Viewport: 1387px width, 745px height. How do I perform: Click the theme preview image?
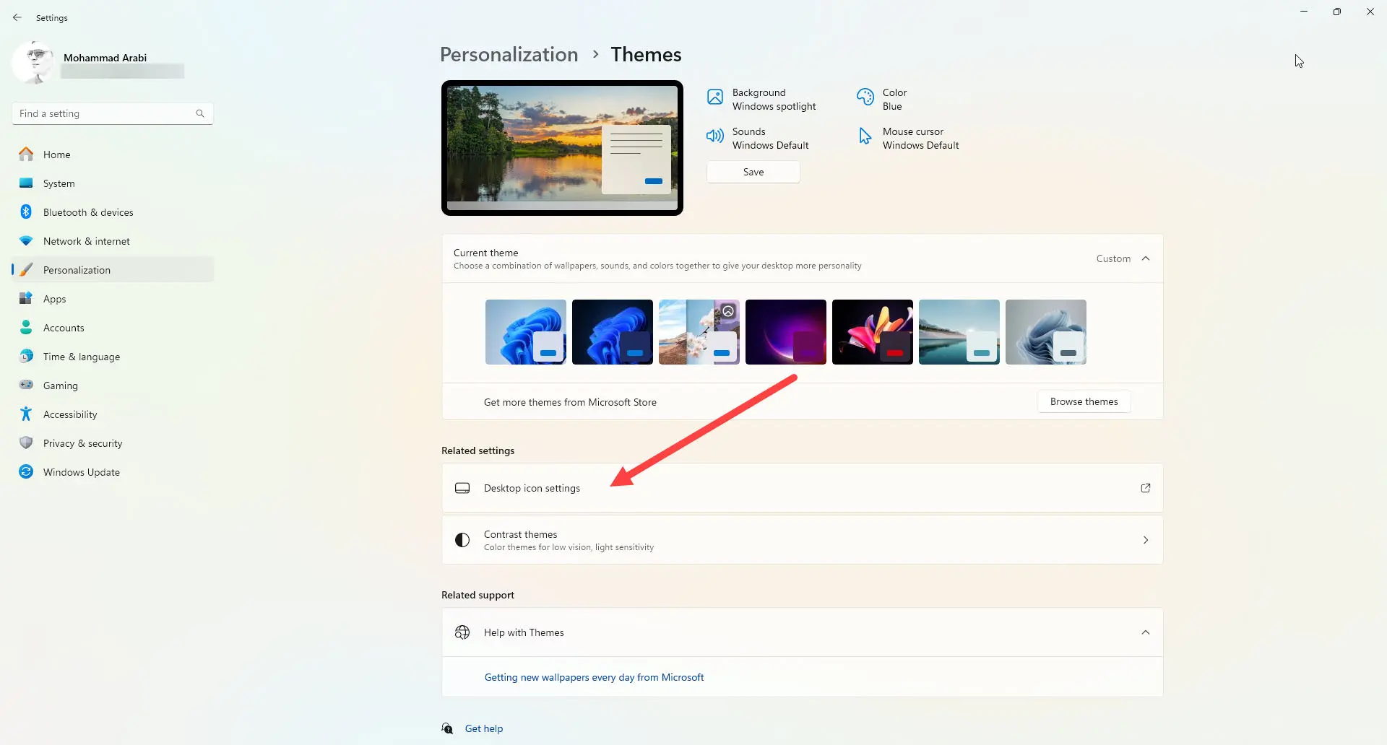[x=562, y=148]
